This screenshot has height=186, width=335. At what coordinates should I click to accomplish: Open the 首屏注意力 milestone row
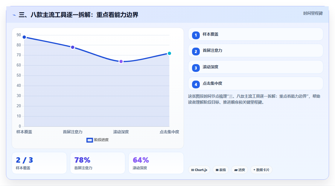[x=255, y=51]
